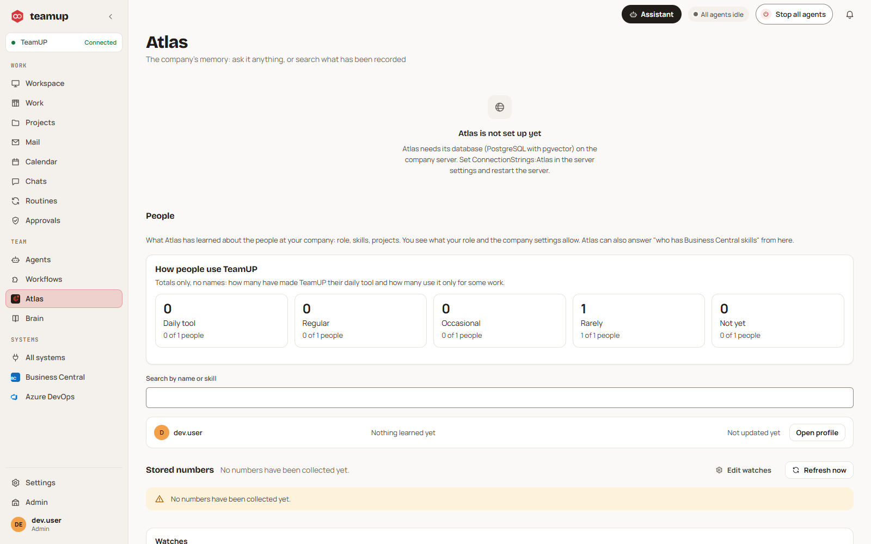Click Refresh now button
This screenshot has width=871, height=544.
pos(819,470)
